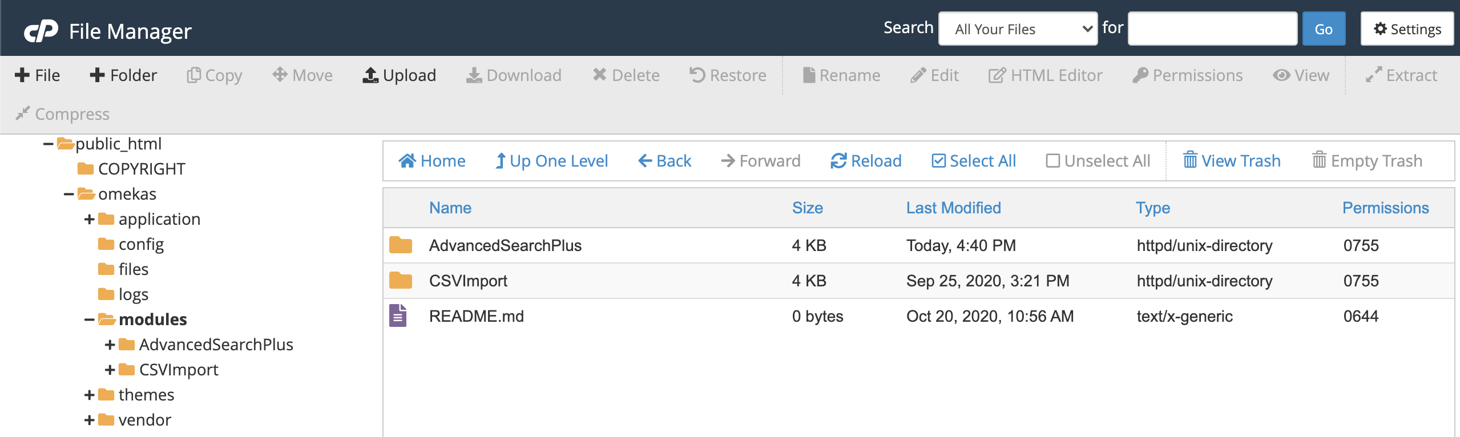Click Today, 4:40 PM modified cell
Screen dimensions: 1460x437
pos(961,245)
